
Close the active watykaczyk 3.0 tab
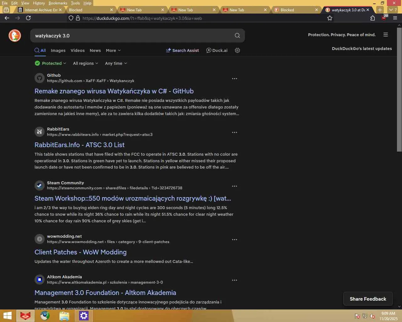(368, 10)
